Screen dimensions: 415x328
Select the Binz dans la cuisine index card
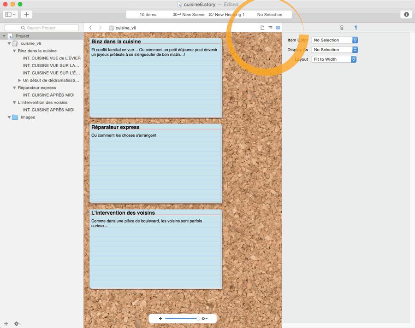tap(156, 78)
